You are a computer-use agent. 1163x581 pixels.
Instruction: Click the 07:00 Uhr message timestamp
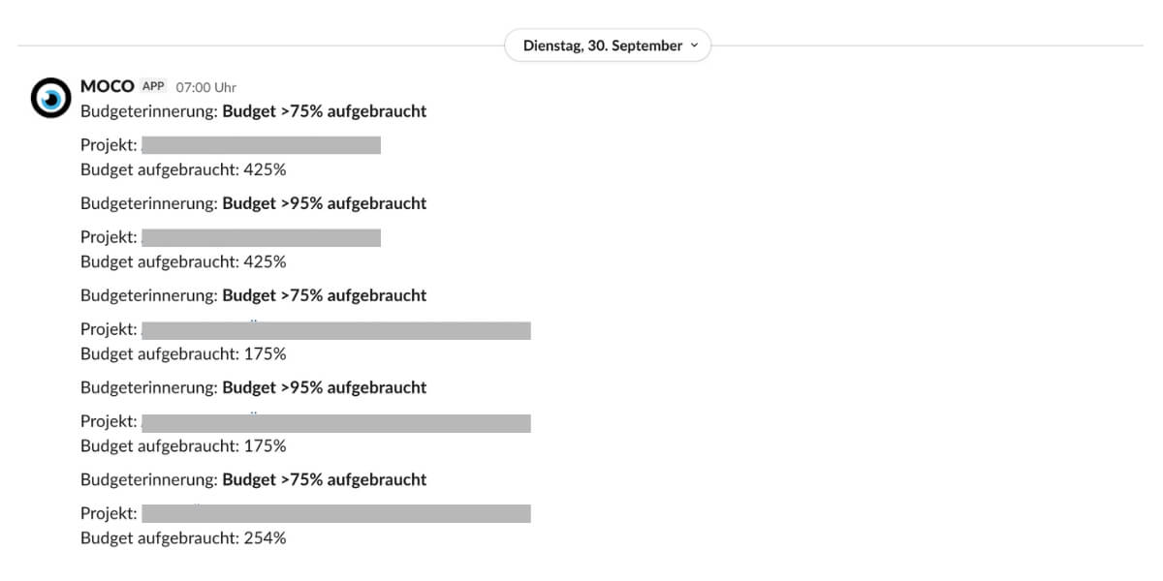[205, 87]
